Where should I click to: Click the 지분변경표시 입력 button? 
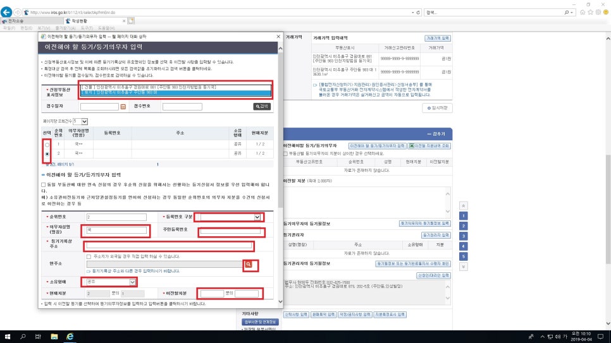click(x=390, y=315)
